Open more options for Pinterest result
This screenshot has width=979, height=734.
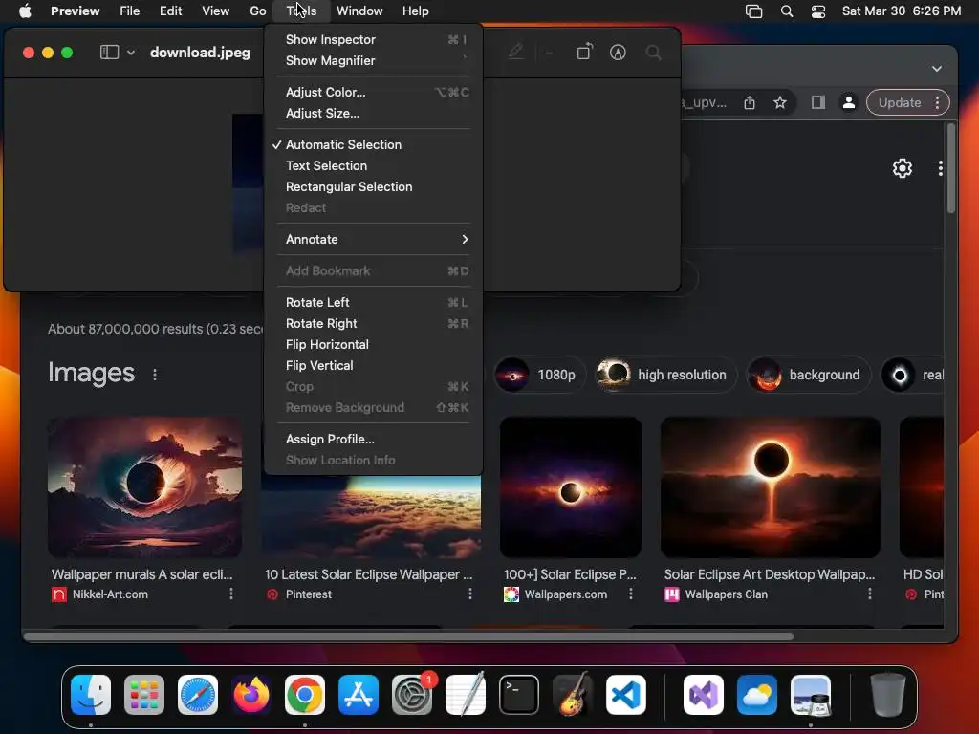point(470,594)
